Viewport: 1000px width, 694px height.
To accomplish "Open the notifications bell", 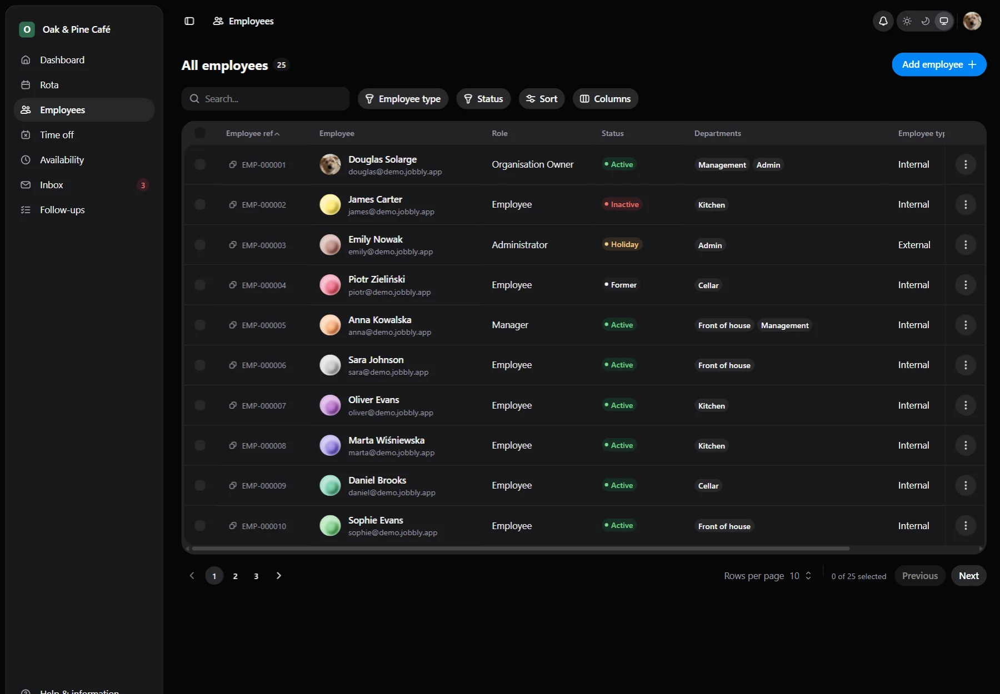I will (x=883, y=21).
